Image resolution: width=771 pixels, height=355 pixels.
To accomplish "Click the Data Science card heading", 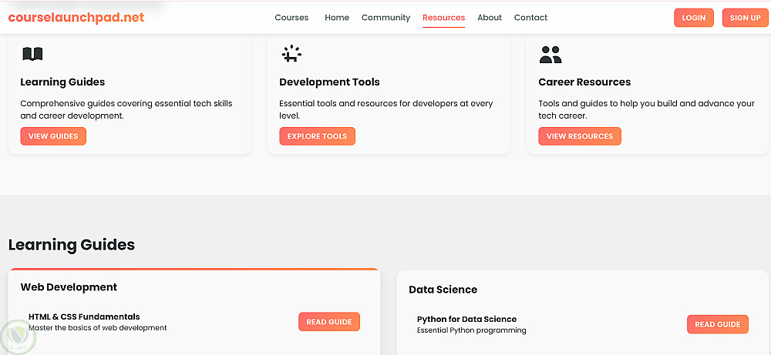I will (443, 290).
